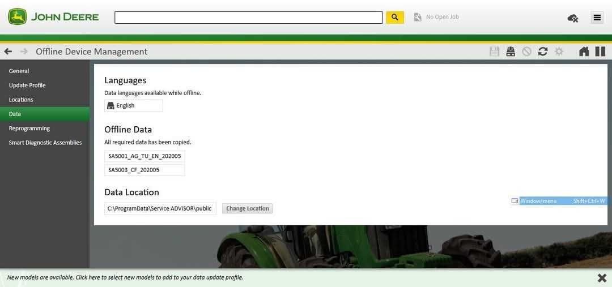Select the English language entry
Image resolution: width=612 pixels, height=287 pixels.
coord(134,106)
